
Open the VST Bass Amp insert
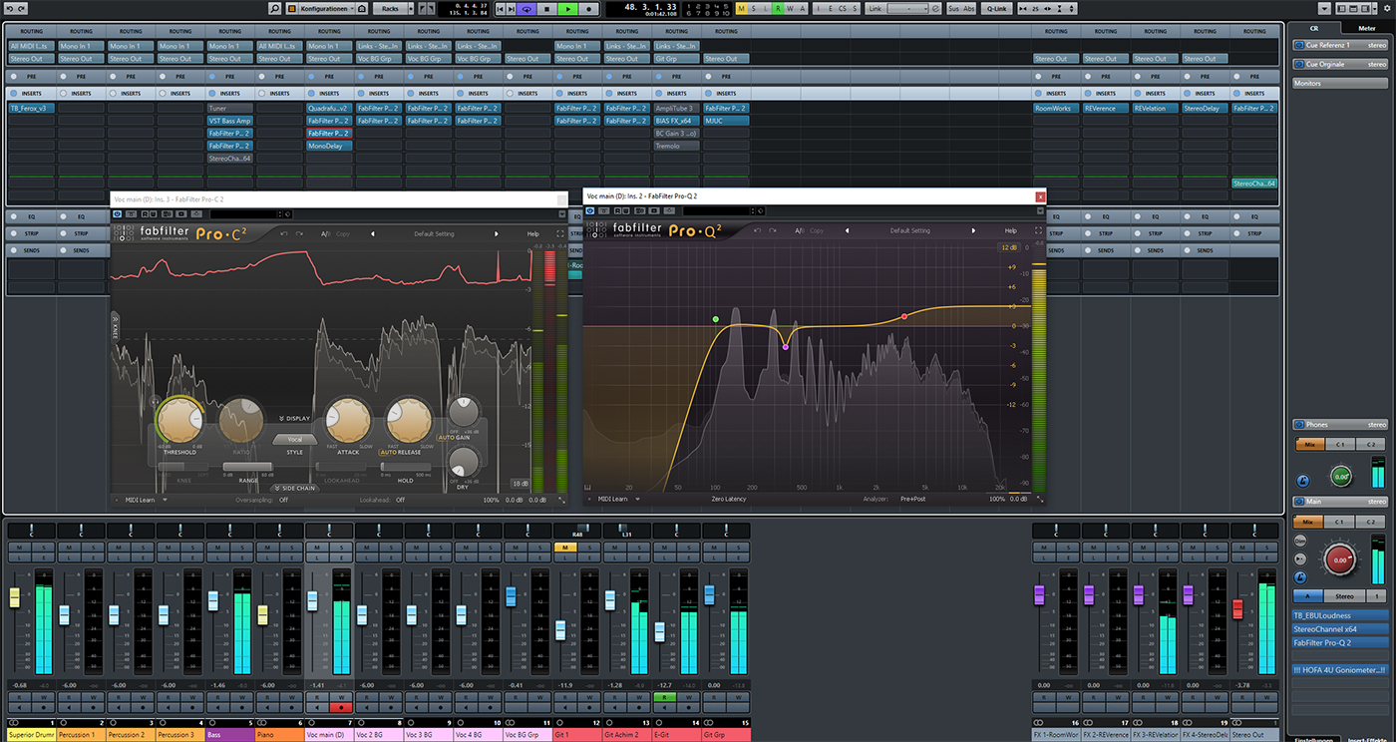click(x=229, y=121)
